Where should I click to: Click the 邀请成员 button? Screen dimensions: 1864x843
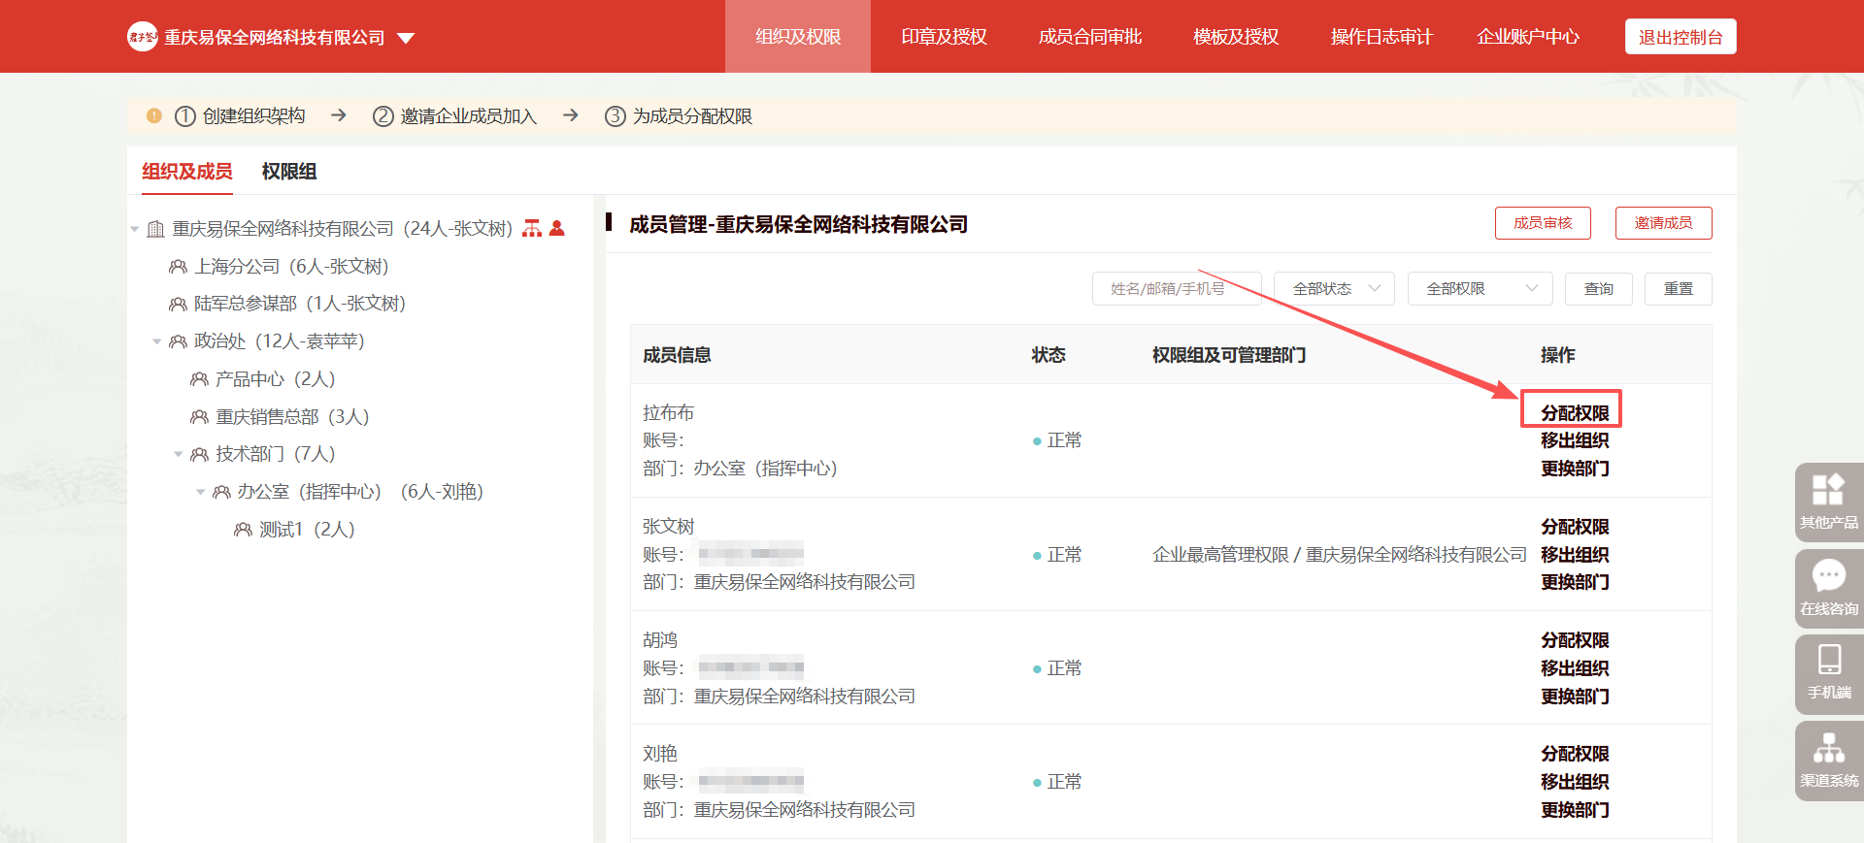point(1662,222)
